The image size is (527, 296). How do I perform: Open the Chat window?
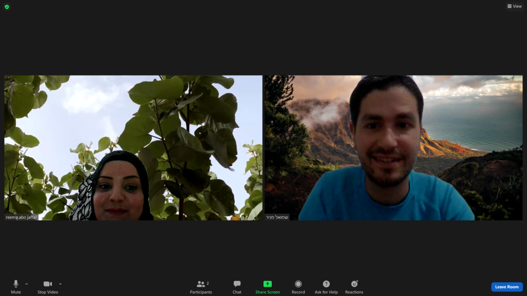(x=237, y=284)
